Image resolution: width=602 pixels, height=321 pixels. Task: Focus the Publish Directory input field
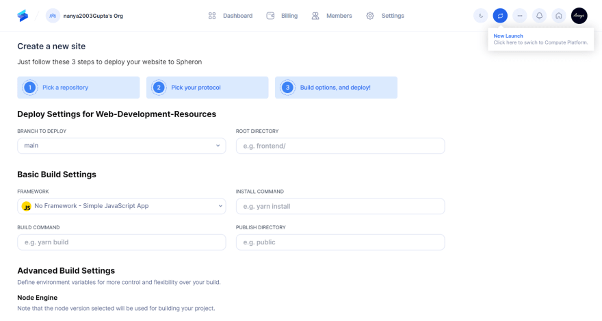coord(340,242)
